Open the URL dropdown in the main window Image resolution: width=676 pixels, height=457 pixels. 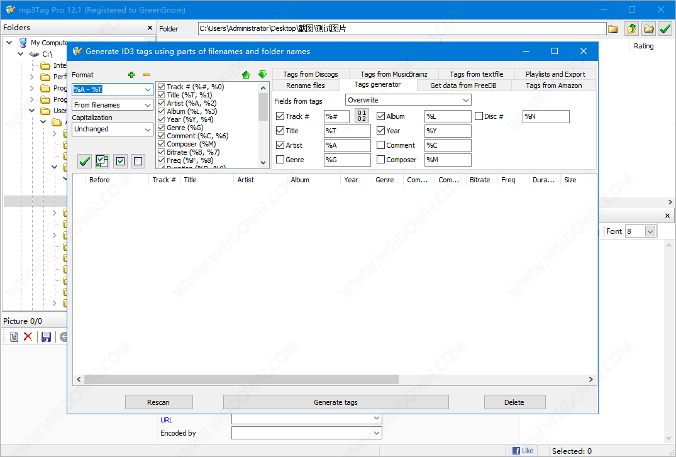point(377,418)
